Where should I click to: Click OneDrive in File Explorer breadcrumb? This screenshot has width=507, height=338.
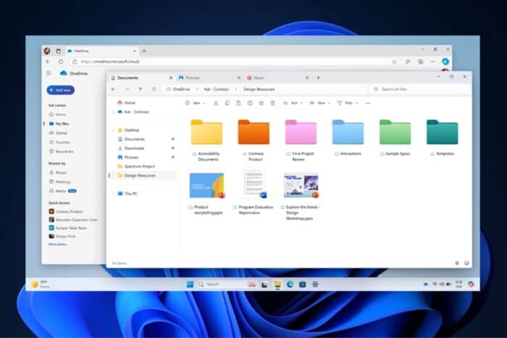(x=181, y=89)
